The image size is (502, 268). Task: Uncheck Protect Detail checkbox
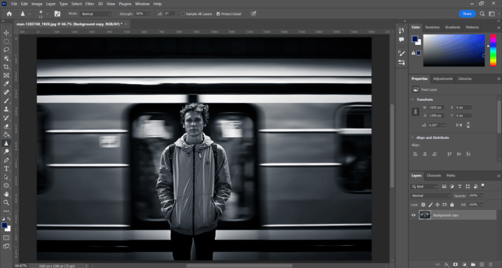click(218, 14)
